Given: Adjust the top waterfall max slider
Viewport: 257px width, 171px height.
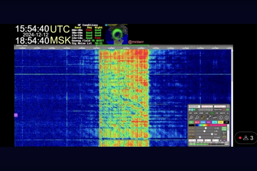Looking at the screenshot, I should tap(206, 128).
